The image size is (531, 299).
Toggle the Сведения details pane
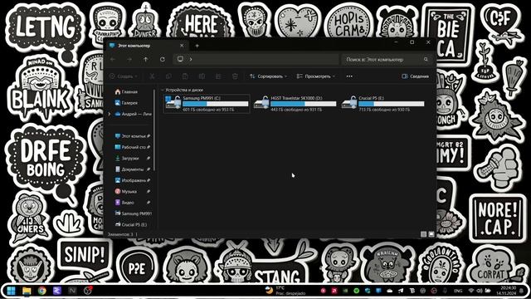(x=415, y=76)
